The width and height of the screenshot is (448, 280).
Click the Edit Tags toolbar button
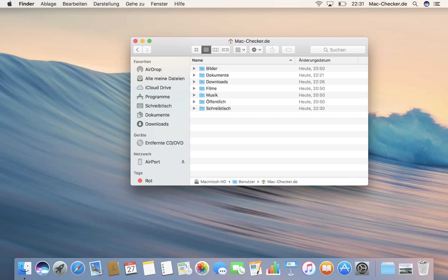coord(288,50)
